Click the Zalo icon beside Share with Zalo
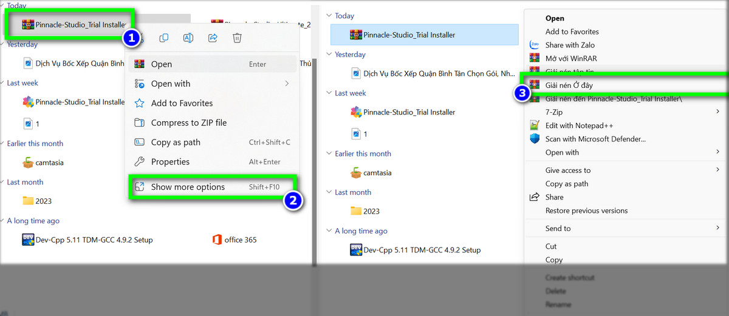The image size is (729, 316). click(x=535, y=45)
